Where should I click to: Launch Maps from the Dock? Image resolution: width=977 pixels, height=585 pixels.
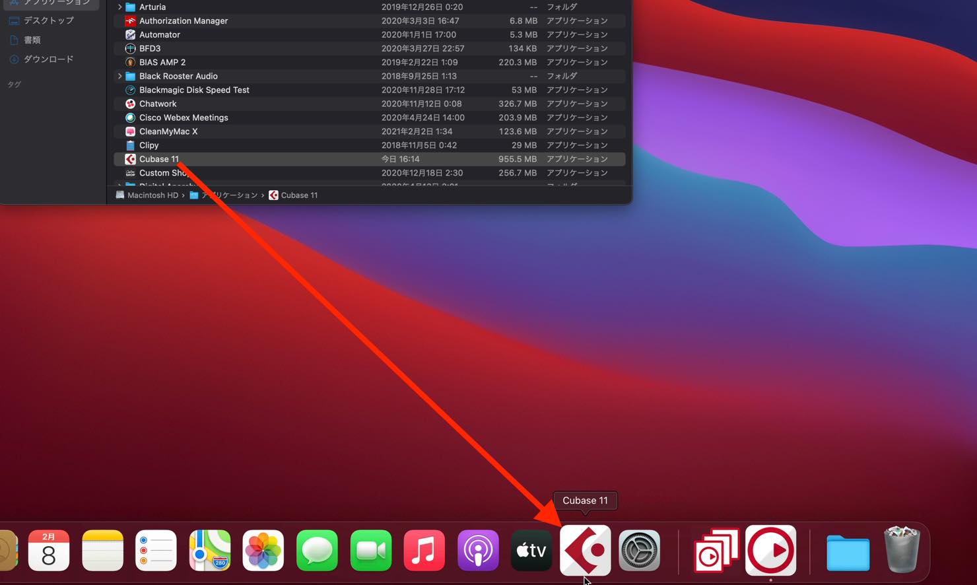click(x=210, y=551)
